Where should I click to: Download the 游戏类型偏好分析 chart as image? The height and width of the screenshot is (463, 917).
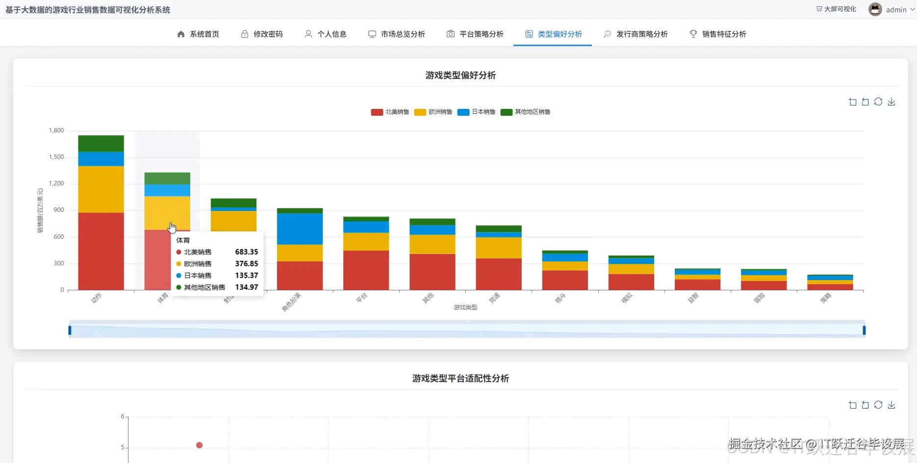(x=892, y=102)
